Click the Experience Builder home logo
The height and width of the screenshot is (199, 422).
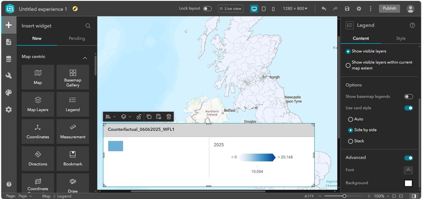[x=10, y=9]
